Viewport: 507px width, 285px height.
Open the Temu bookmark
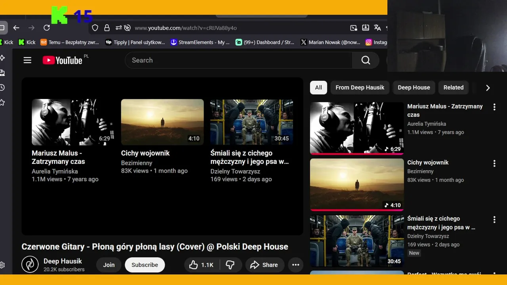point(70,42)
